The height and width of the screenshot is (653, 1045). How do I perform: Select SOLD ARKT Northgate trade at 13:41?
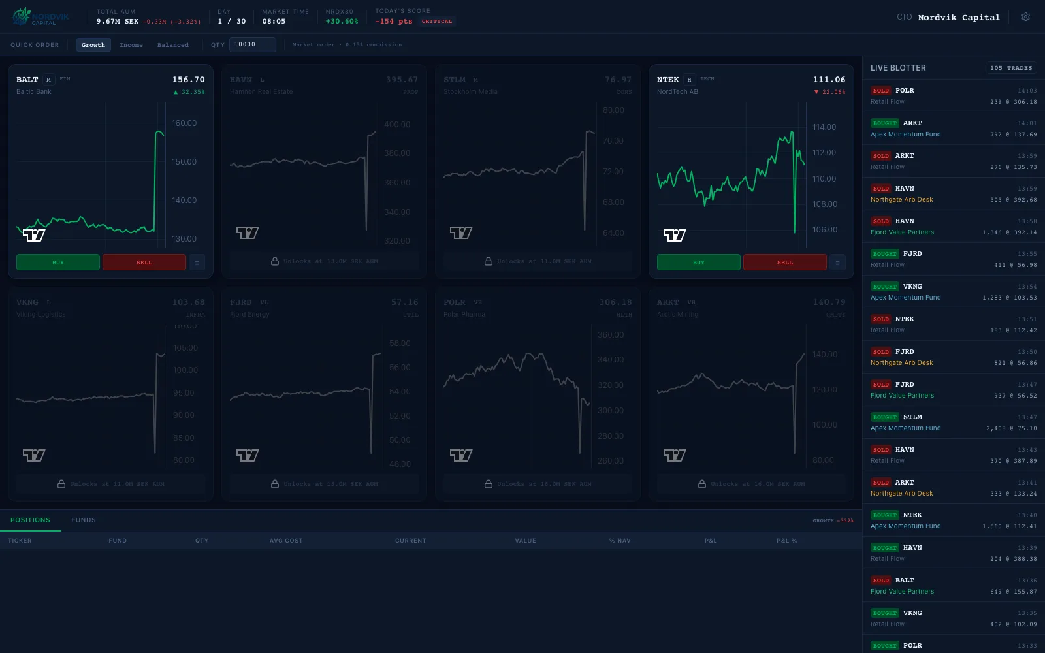pyautogui.click(x=954, y=488)
